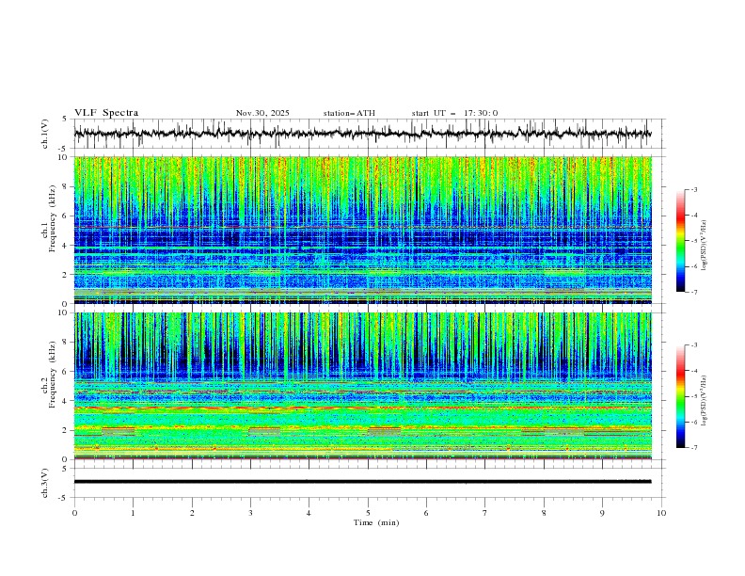745x576 pixels.
Task: Click the ch.1 spectrogram "8" kHz tick label
Action: point(65,186)
